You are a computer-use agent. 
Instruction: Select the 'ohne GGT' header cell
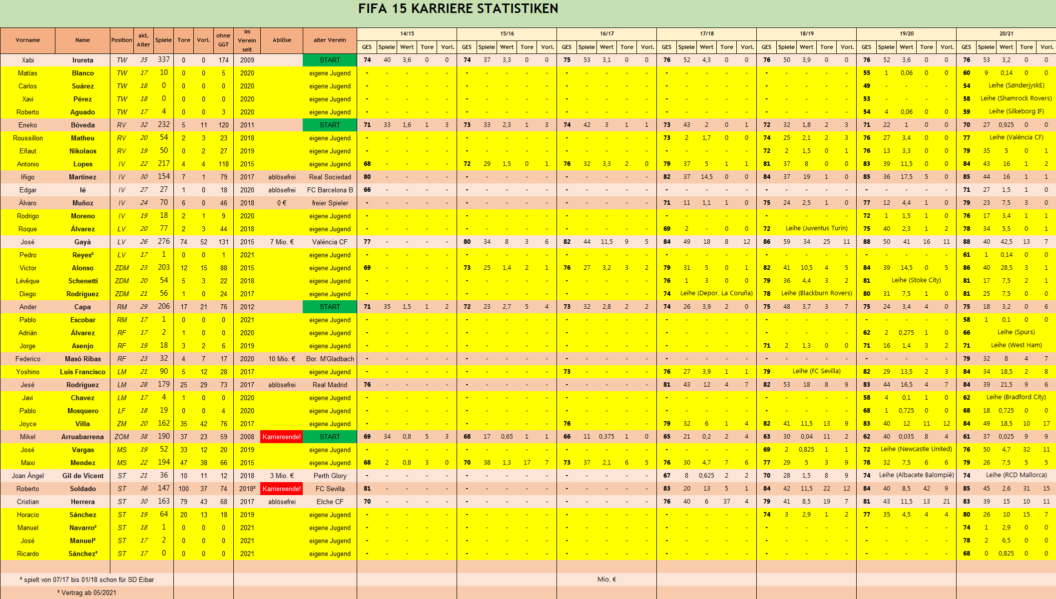pyautogui.click(x=223, y=40)
